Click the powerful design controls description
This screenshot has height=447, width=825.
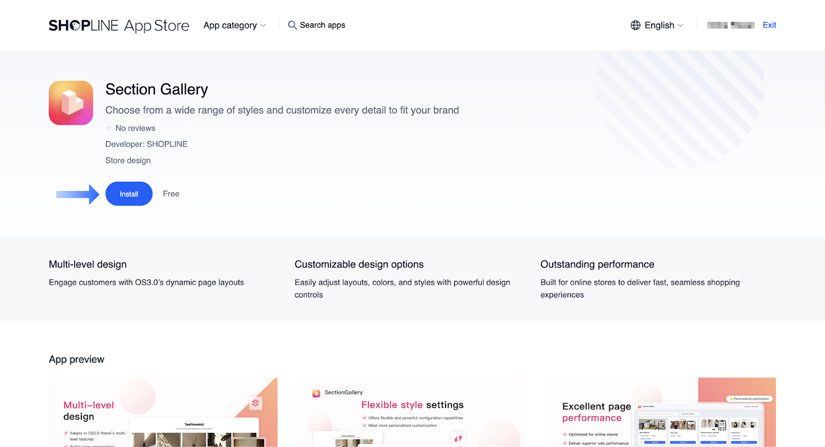[x=402, y=289]
